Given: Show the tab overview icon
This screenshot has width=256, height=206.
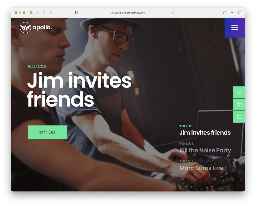Looking at the screenshot, I should point(239,12).
